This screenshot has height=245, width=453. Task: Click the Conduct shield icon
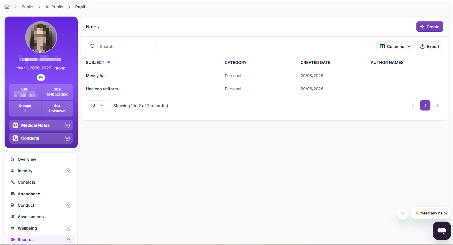(x=13, y=205)
